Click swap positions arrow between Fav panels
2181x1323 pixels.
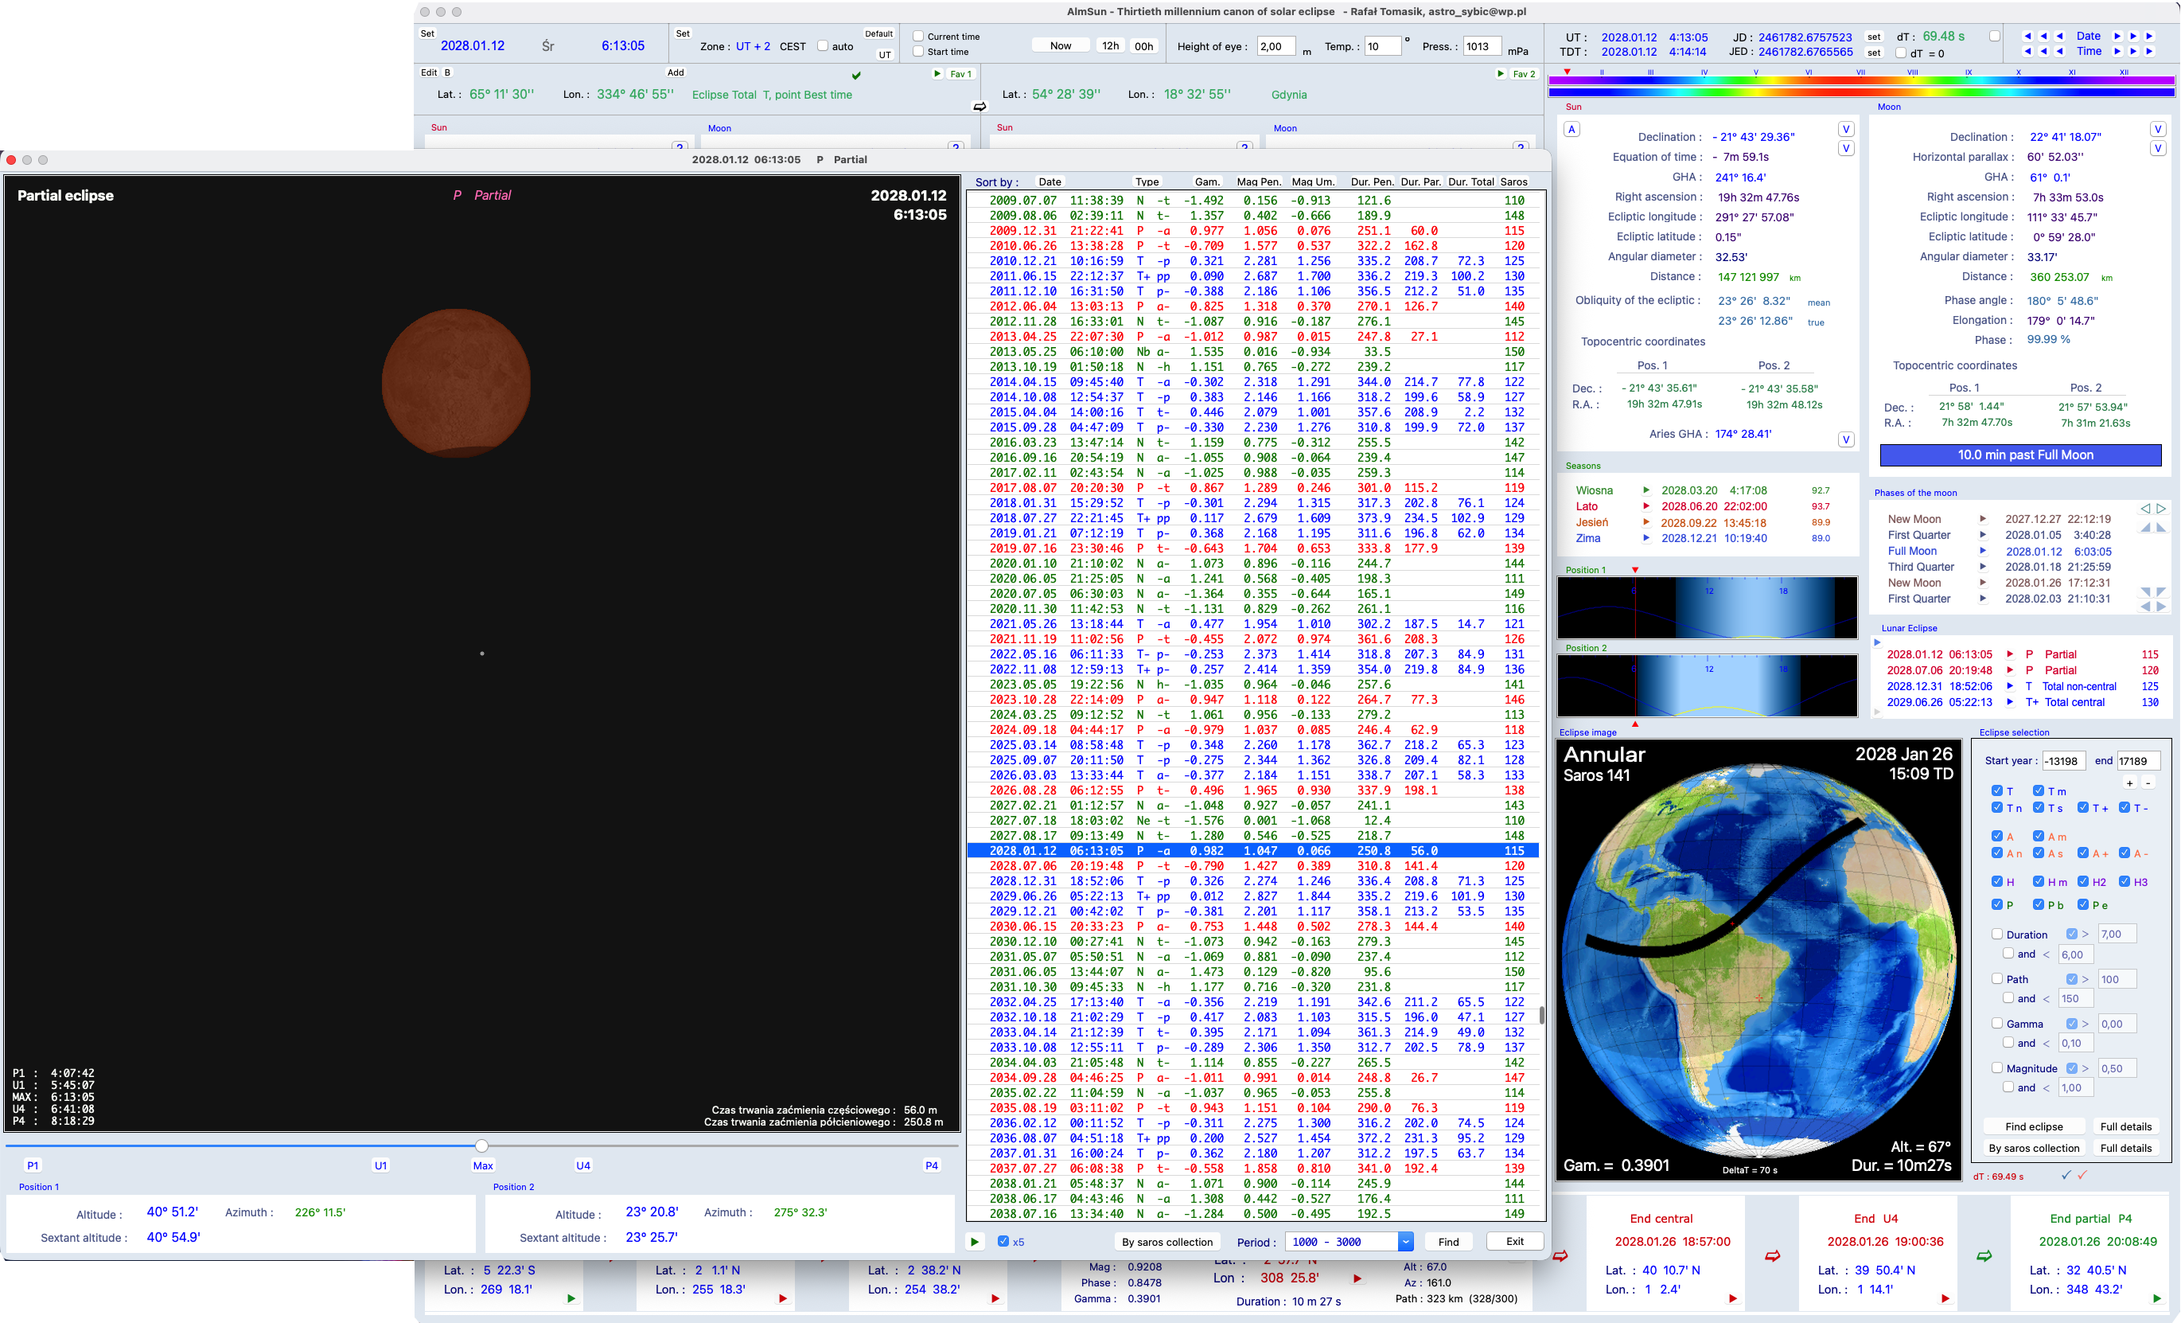980,106
